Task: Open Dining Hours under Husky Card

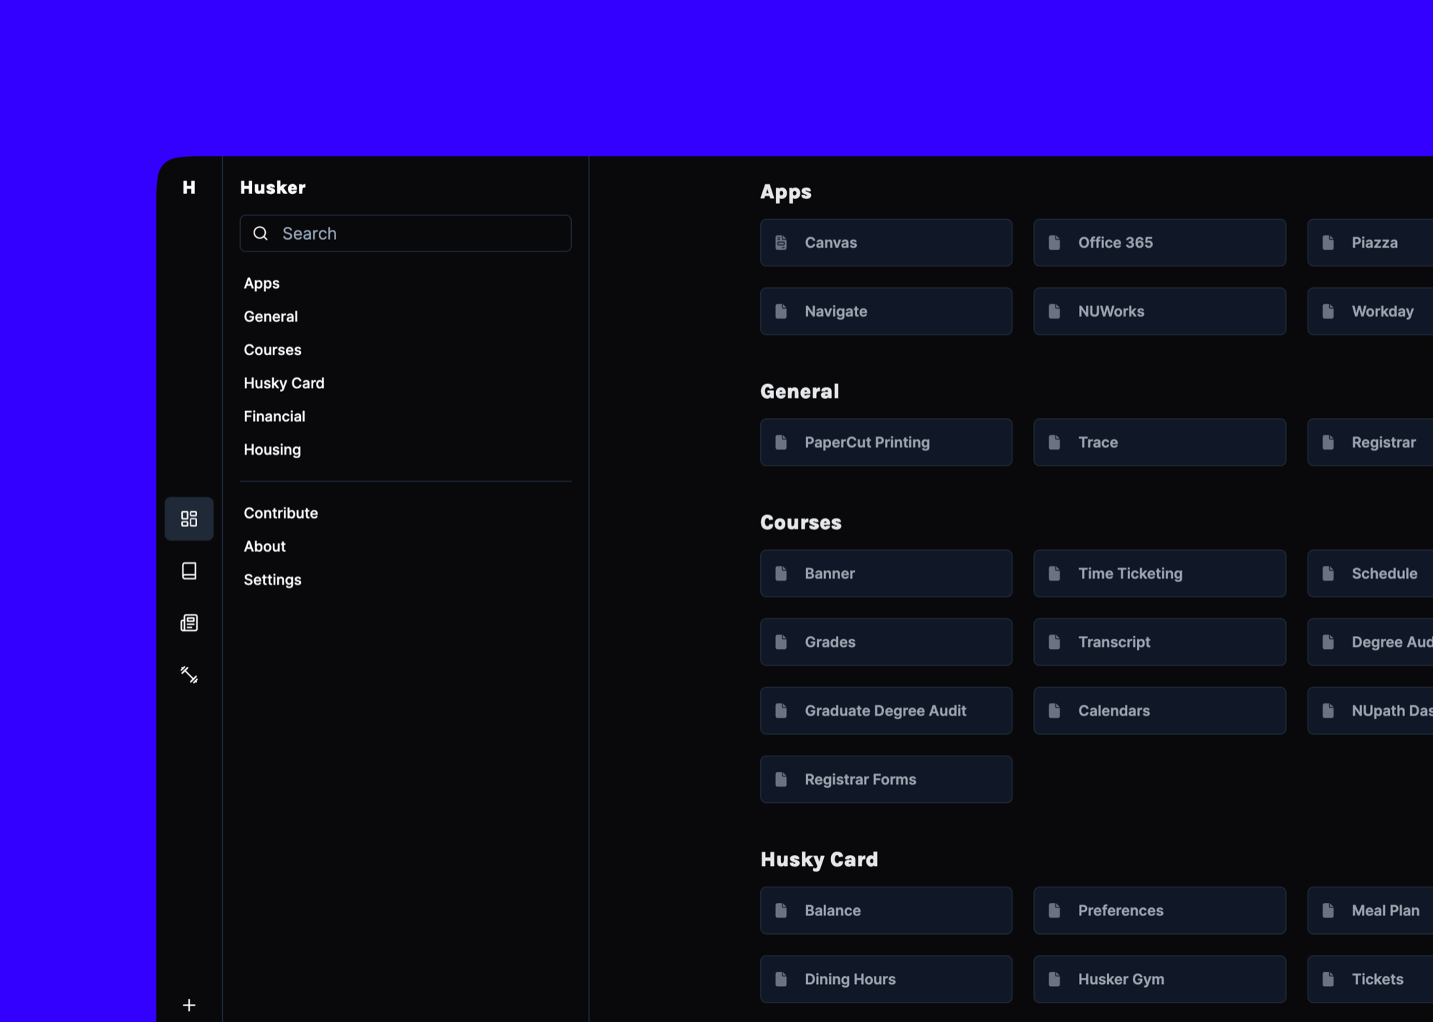Action: tap(886, 979)
